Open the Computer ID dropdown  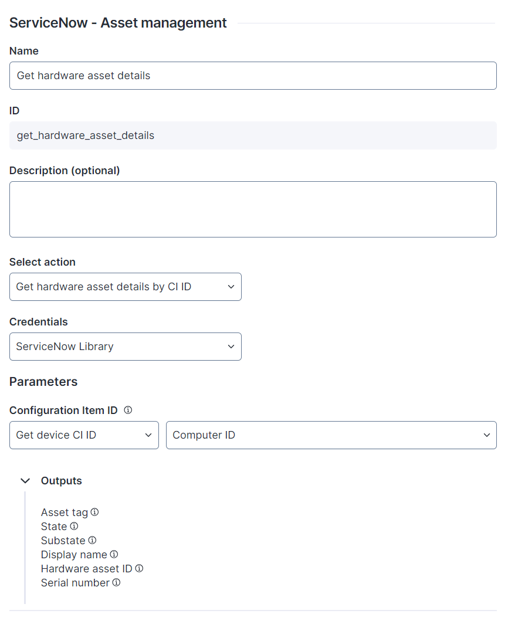click(331, 435)
